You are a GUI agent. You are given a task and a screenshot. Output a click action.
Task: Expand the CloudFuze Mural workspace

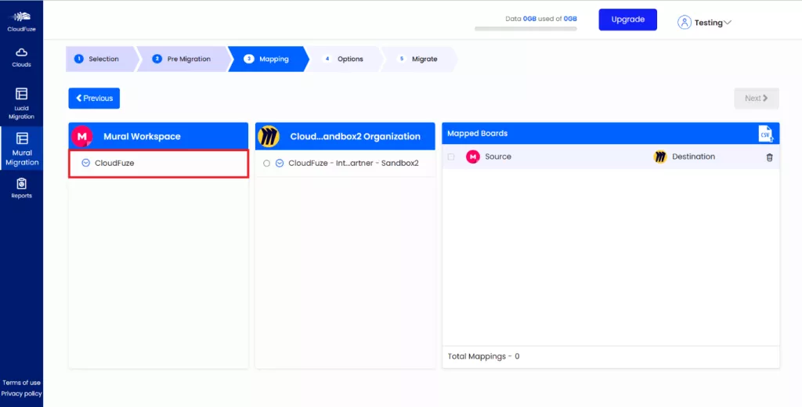click(x=86, y=163)
